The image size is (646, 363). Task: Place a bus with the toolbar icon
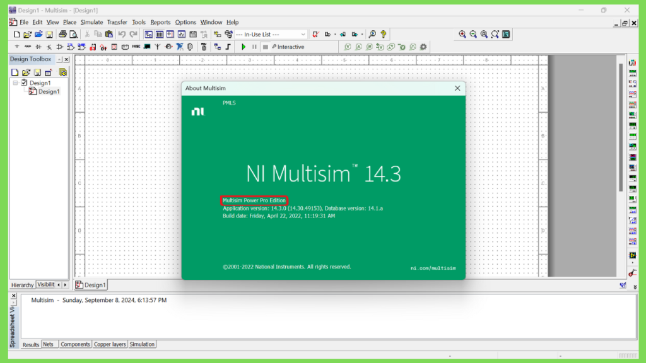click(228, 47)
